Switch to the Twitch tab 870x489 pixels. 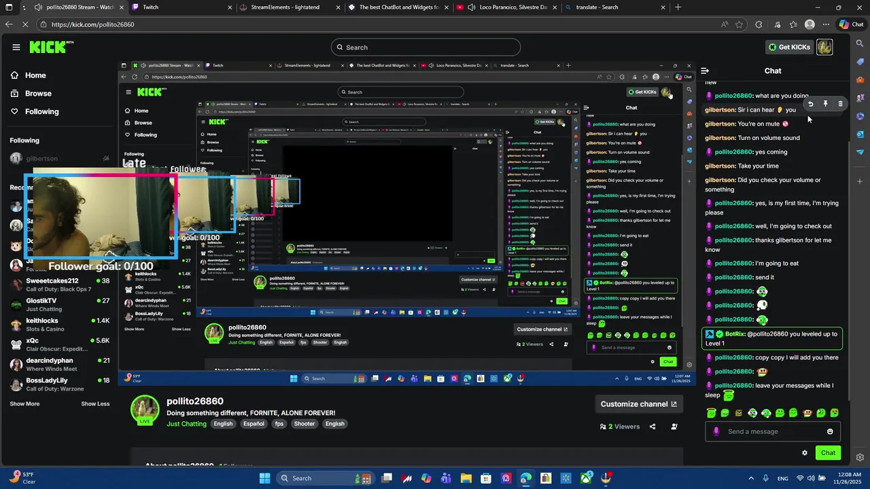180,7
